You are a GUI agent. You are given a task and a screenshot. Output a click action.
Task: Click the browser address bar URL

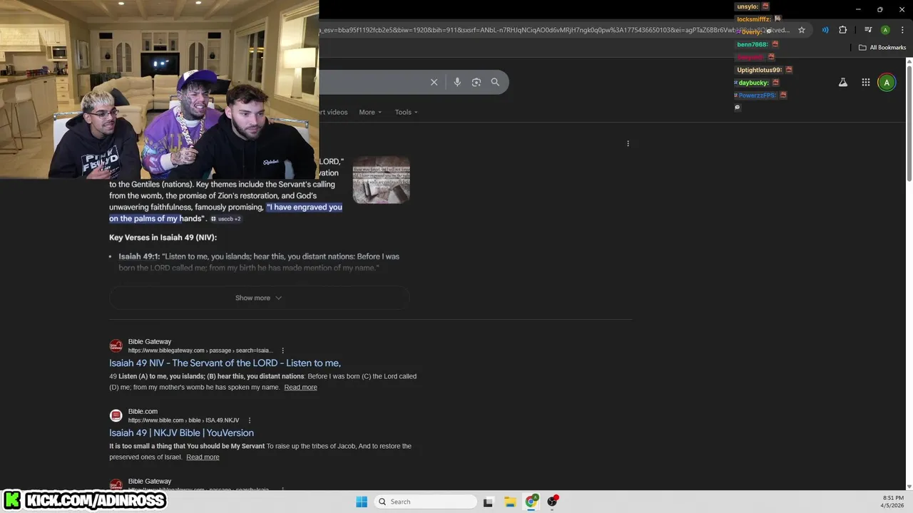554,30
